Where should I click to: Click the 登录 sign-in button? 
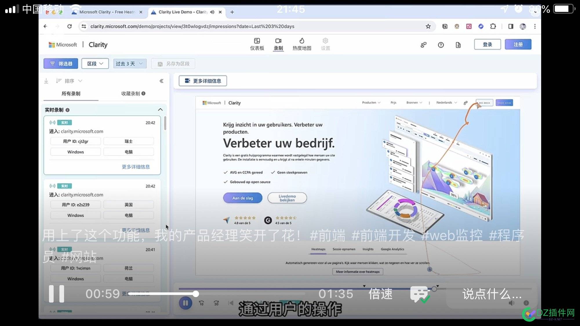pos(487,44)
